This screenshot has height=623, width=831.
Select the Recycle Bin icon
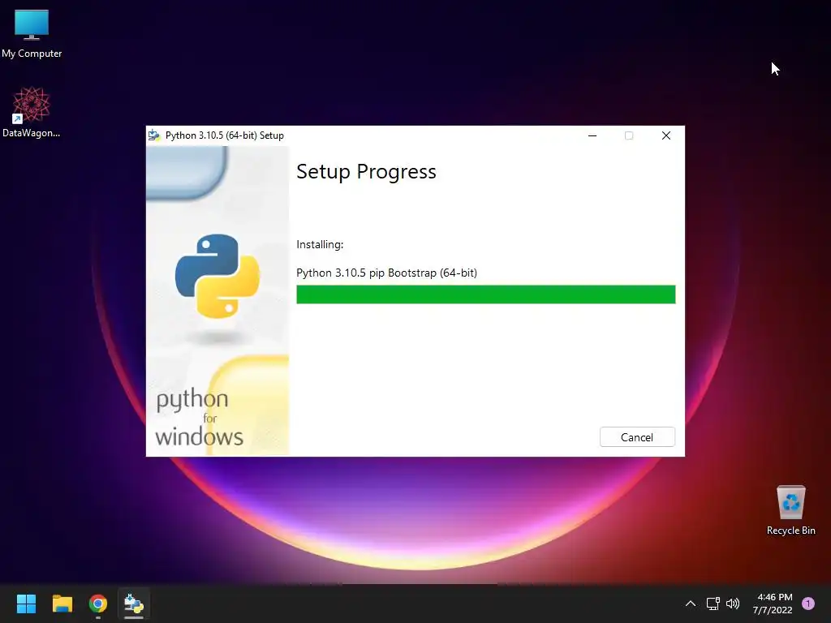[x=790, y=511]
